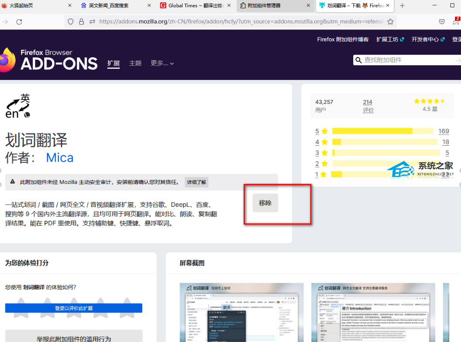Open the second screenshot 网页全文翻译

coord(373,312)
